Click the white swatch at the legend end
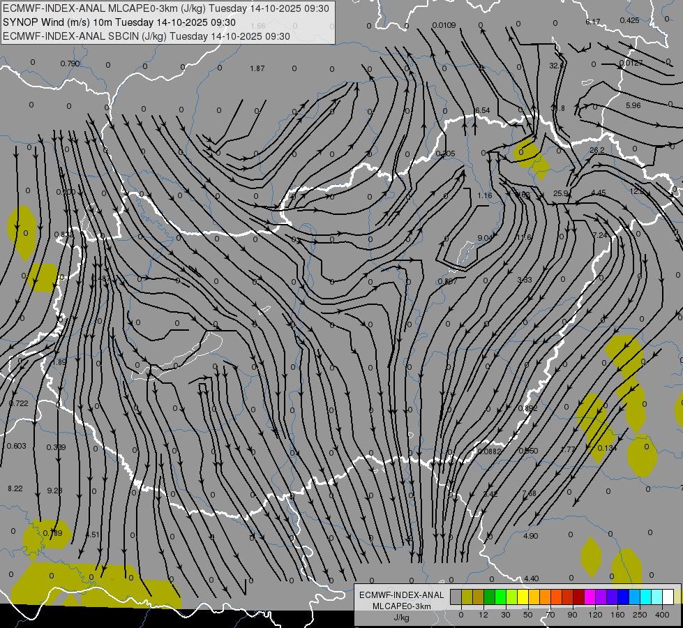Screen dimensions: 683x628 coord(668,597)
